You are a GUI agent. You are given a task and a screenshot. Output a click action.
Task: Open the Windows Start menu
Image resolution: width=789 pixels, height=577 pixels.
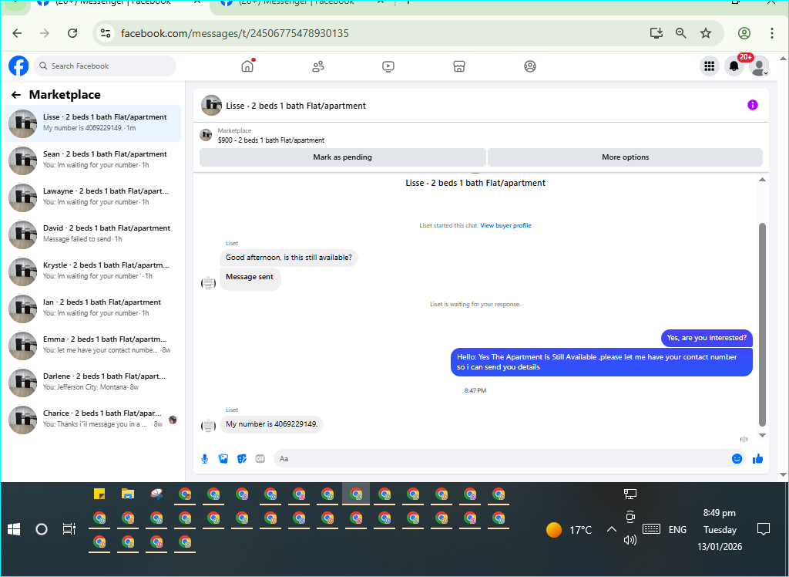pyautogui.click(x=14, y=529)
